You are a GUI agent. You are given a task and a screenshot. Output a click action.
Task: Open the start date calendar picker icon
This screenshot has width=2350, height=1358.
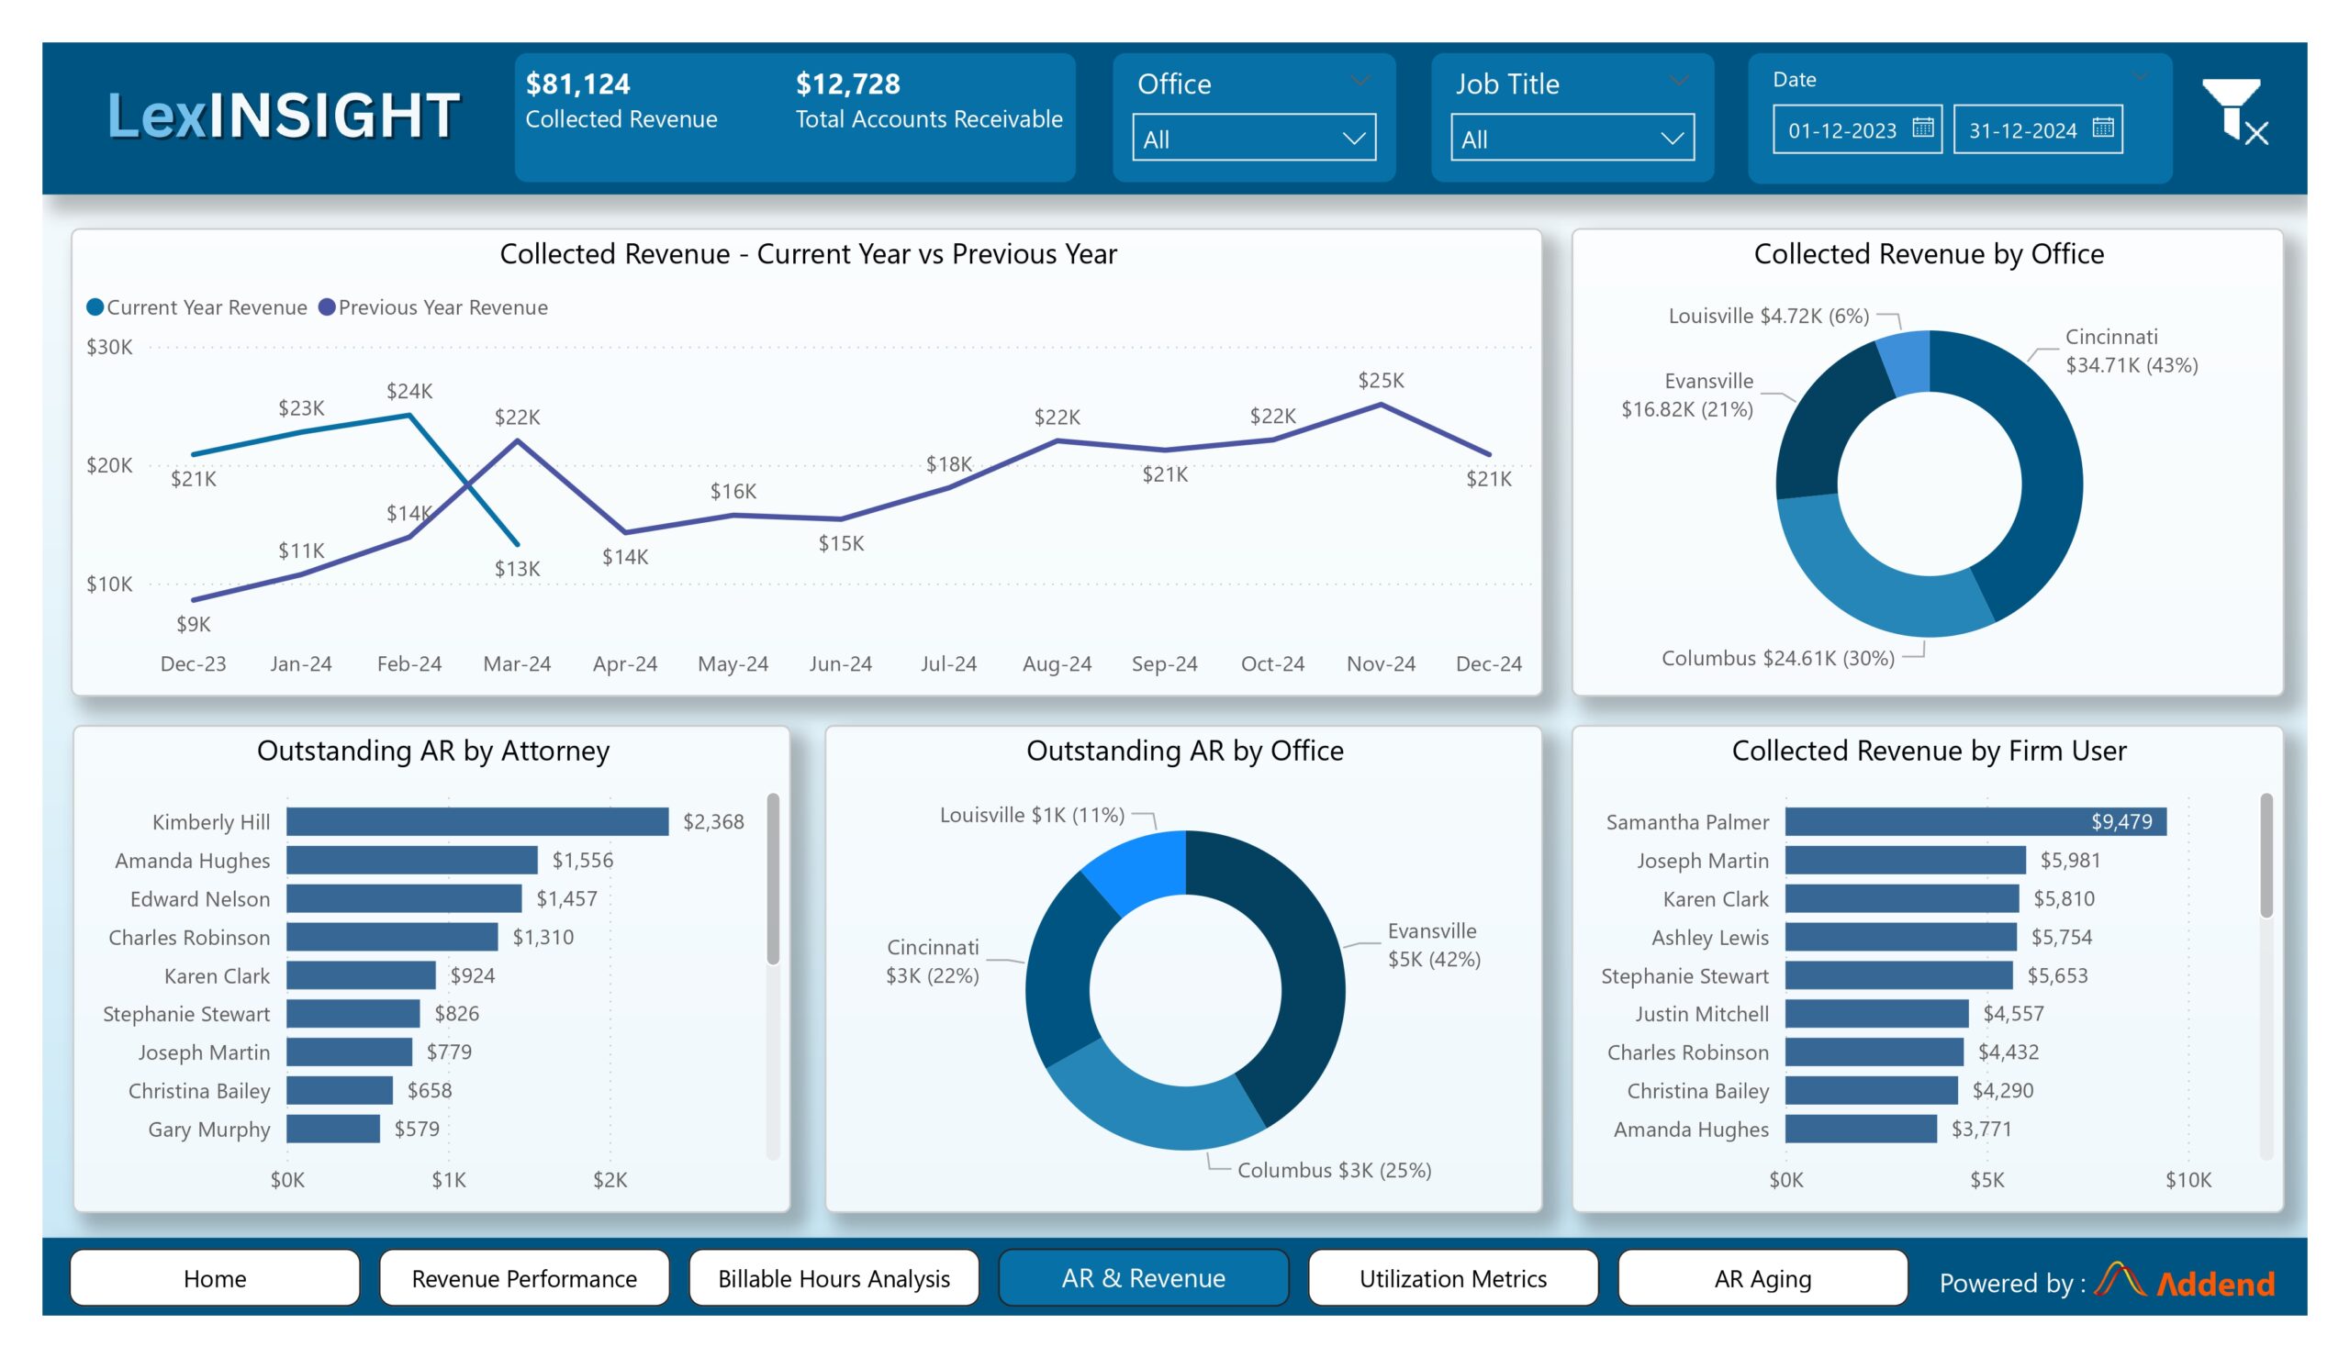pos(1922,128)
